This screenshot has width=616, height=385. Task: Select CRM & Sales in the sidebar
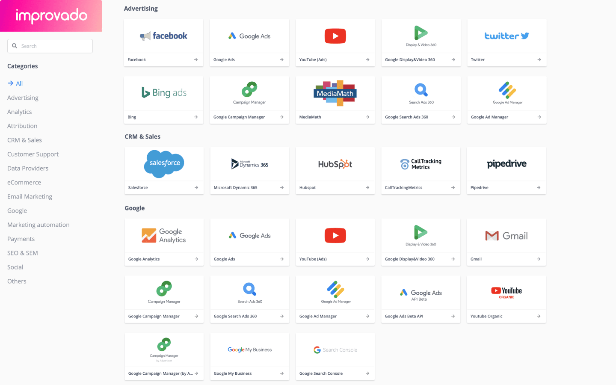(24, 140)
